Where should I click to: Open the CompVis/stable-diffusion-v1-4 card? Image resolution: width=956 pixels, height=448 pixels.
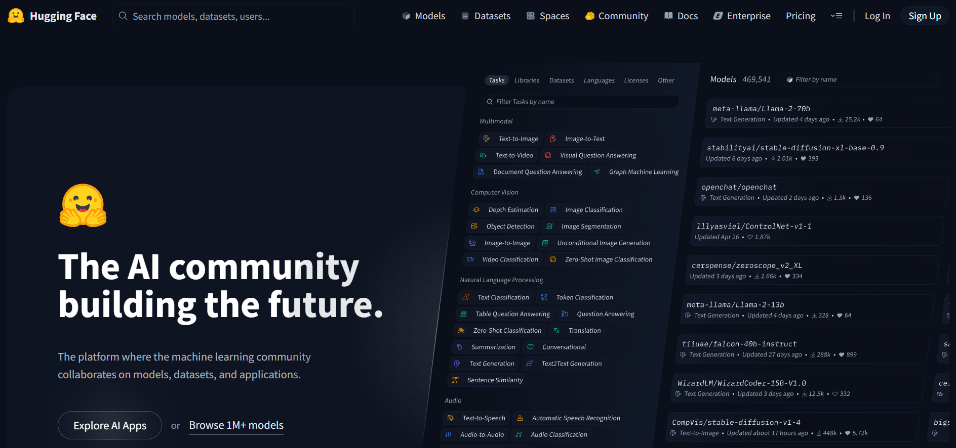[x=792, y=427]
